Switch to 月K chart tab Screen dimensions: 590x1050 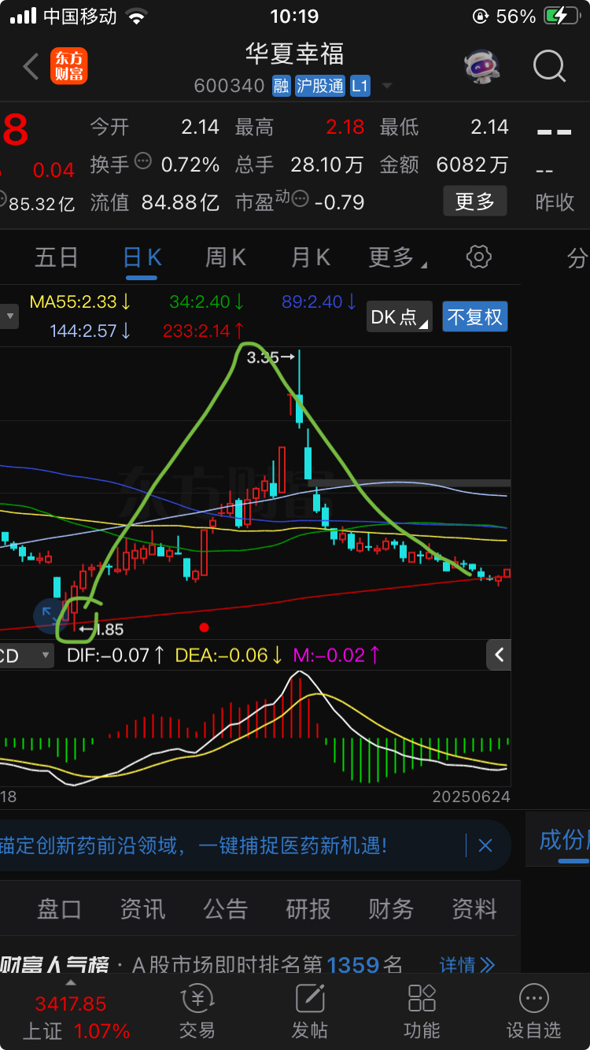click(x=311, y=257)
